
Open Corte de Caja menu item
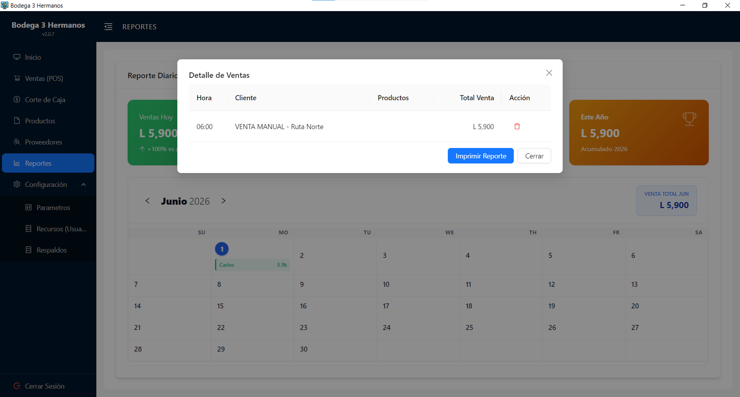coord(48,99)
